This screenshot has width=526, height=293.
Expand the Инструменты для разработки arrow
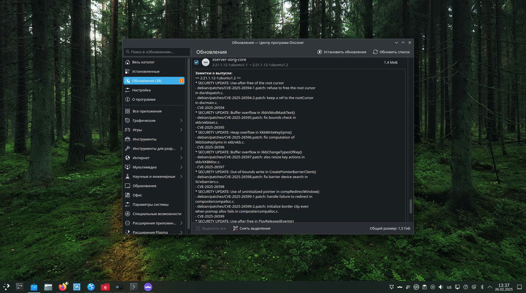[181, 148]
